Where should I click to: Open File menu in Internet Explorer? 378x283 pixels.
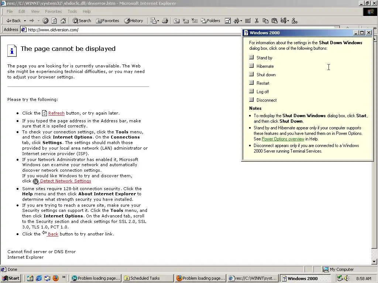10,11
